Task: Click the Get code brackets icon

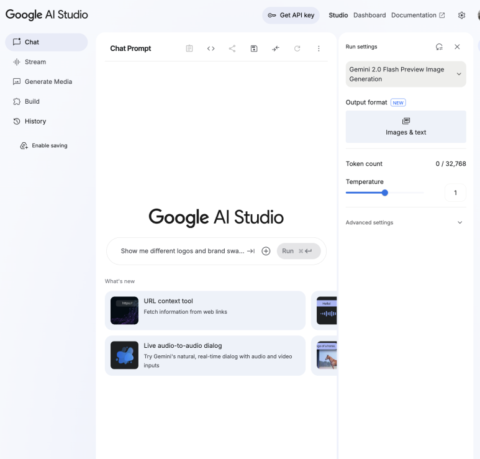Action: point(211,48)
